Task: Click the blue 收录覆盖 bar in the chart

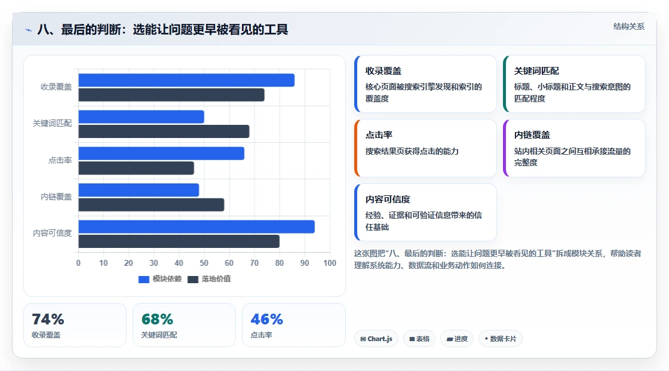Action: pyautogui.click(x=186, y=80)
